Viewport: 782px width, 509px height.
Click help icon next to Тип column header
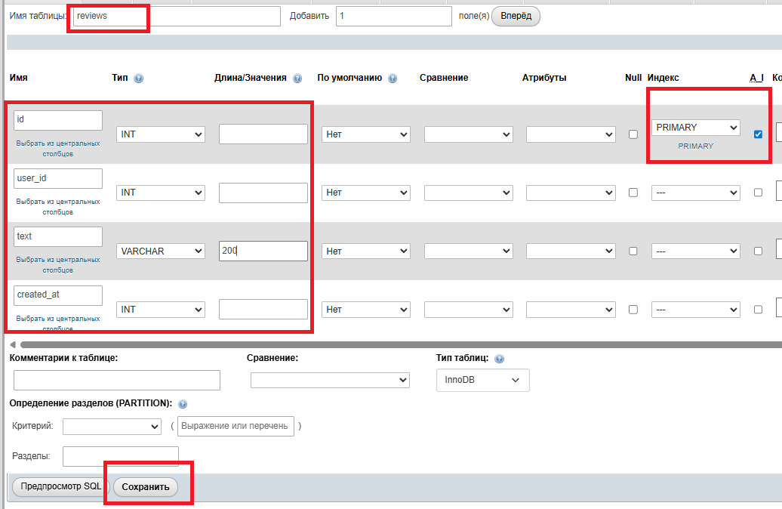point(138,78)
